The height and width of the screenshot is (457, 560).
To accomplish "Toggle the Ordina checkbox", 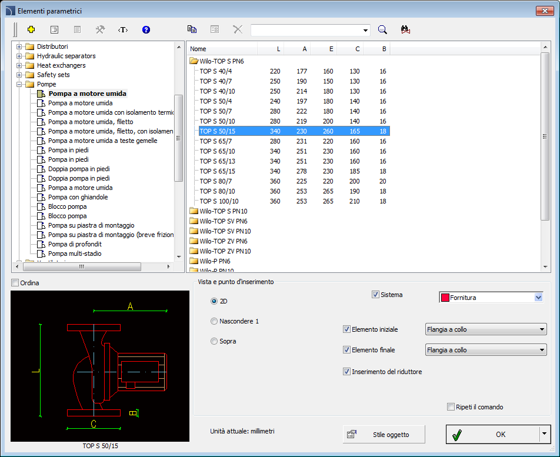I will (15, 283).
